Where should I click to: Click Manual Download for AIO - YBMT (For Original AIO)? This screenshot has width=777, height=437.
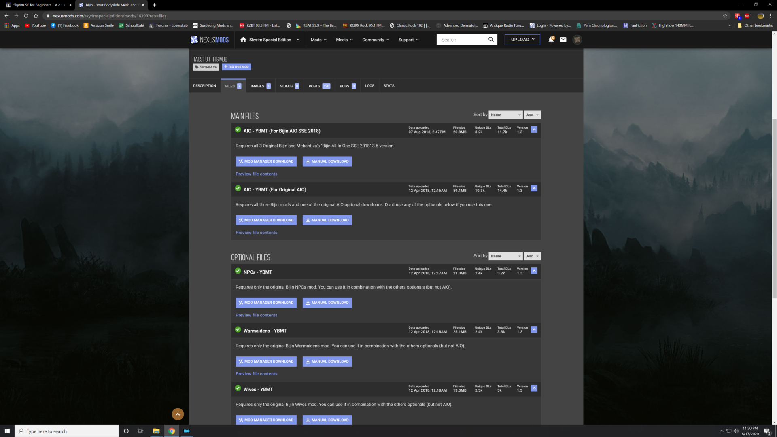(x=327, y=220)
